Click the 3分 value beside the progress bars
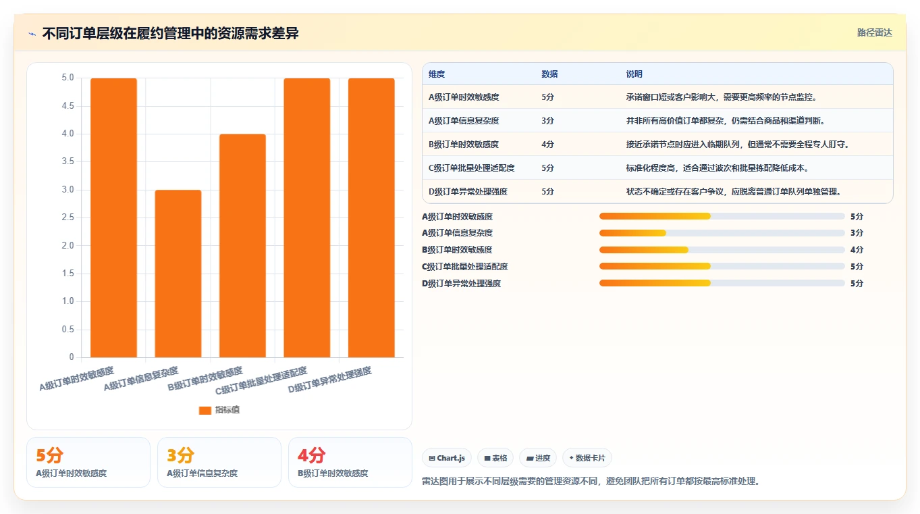Image resolution: width=920 pixels, height=514 pixels. (x=857, y=233)
